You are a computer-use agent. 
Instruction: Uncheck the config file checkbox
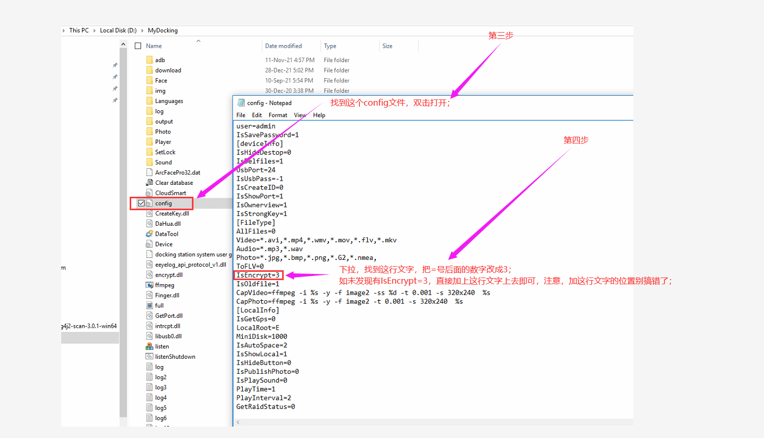tap(141, 203)
